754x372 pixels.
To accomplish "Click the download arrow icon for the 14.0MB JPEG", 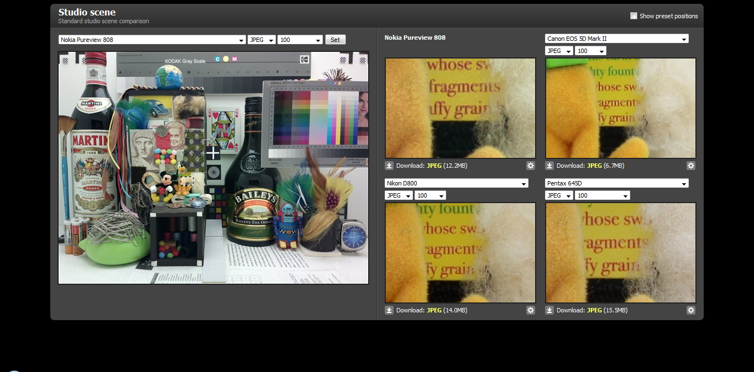I will coord(389,310).
